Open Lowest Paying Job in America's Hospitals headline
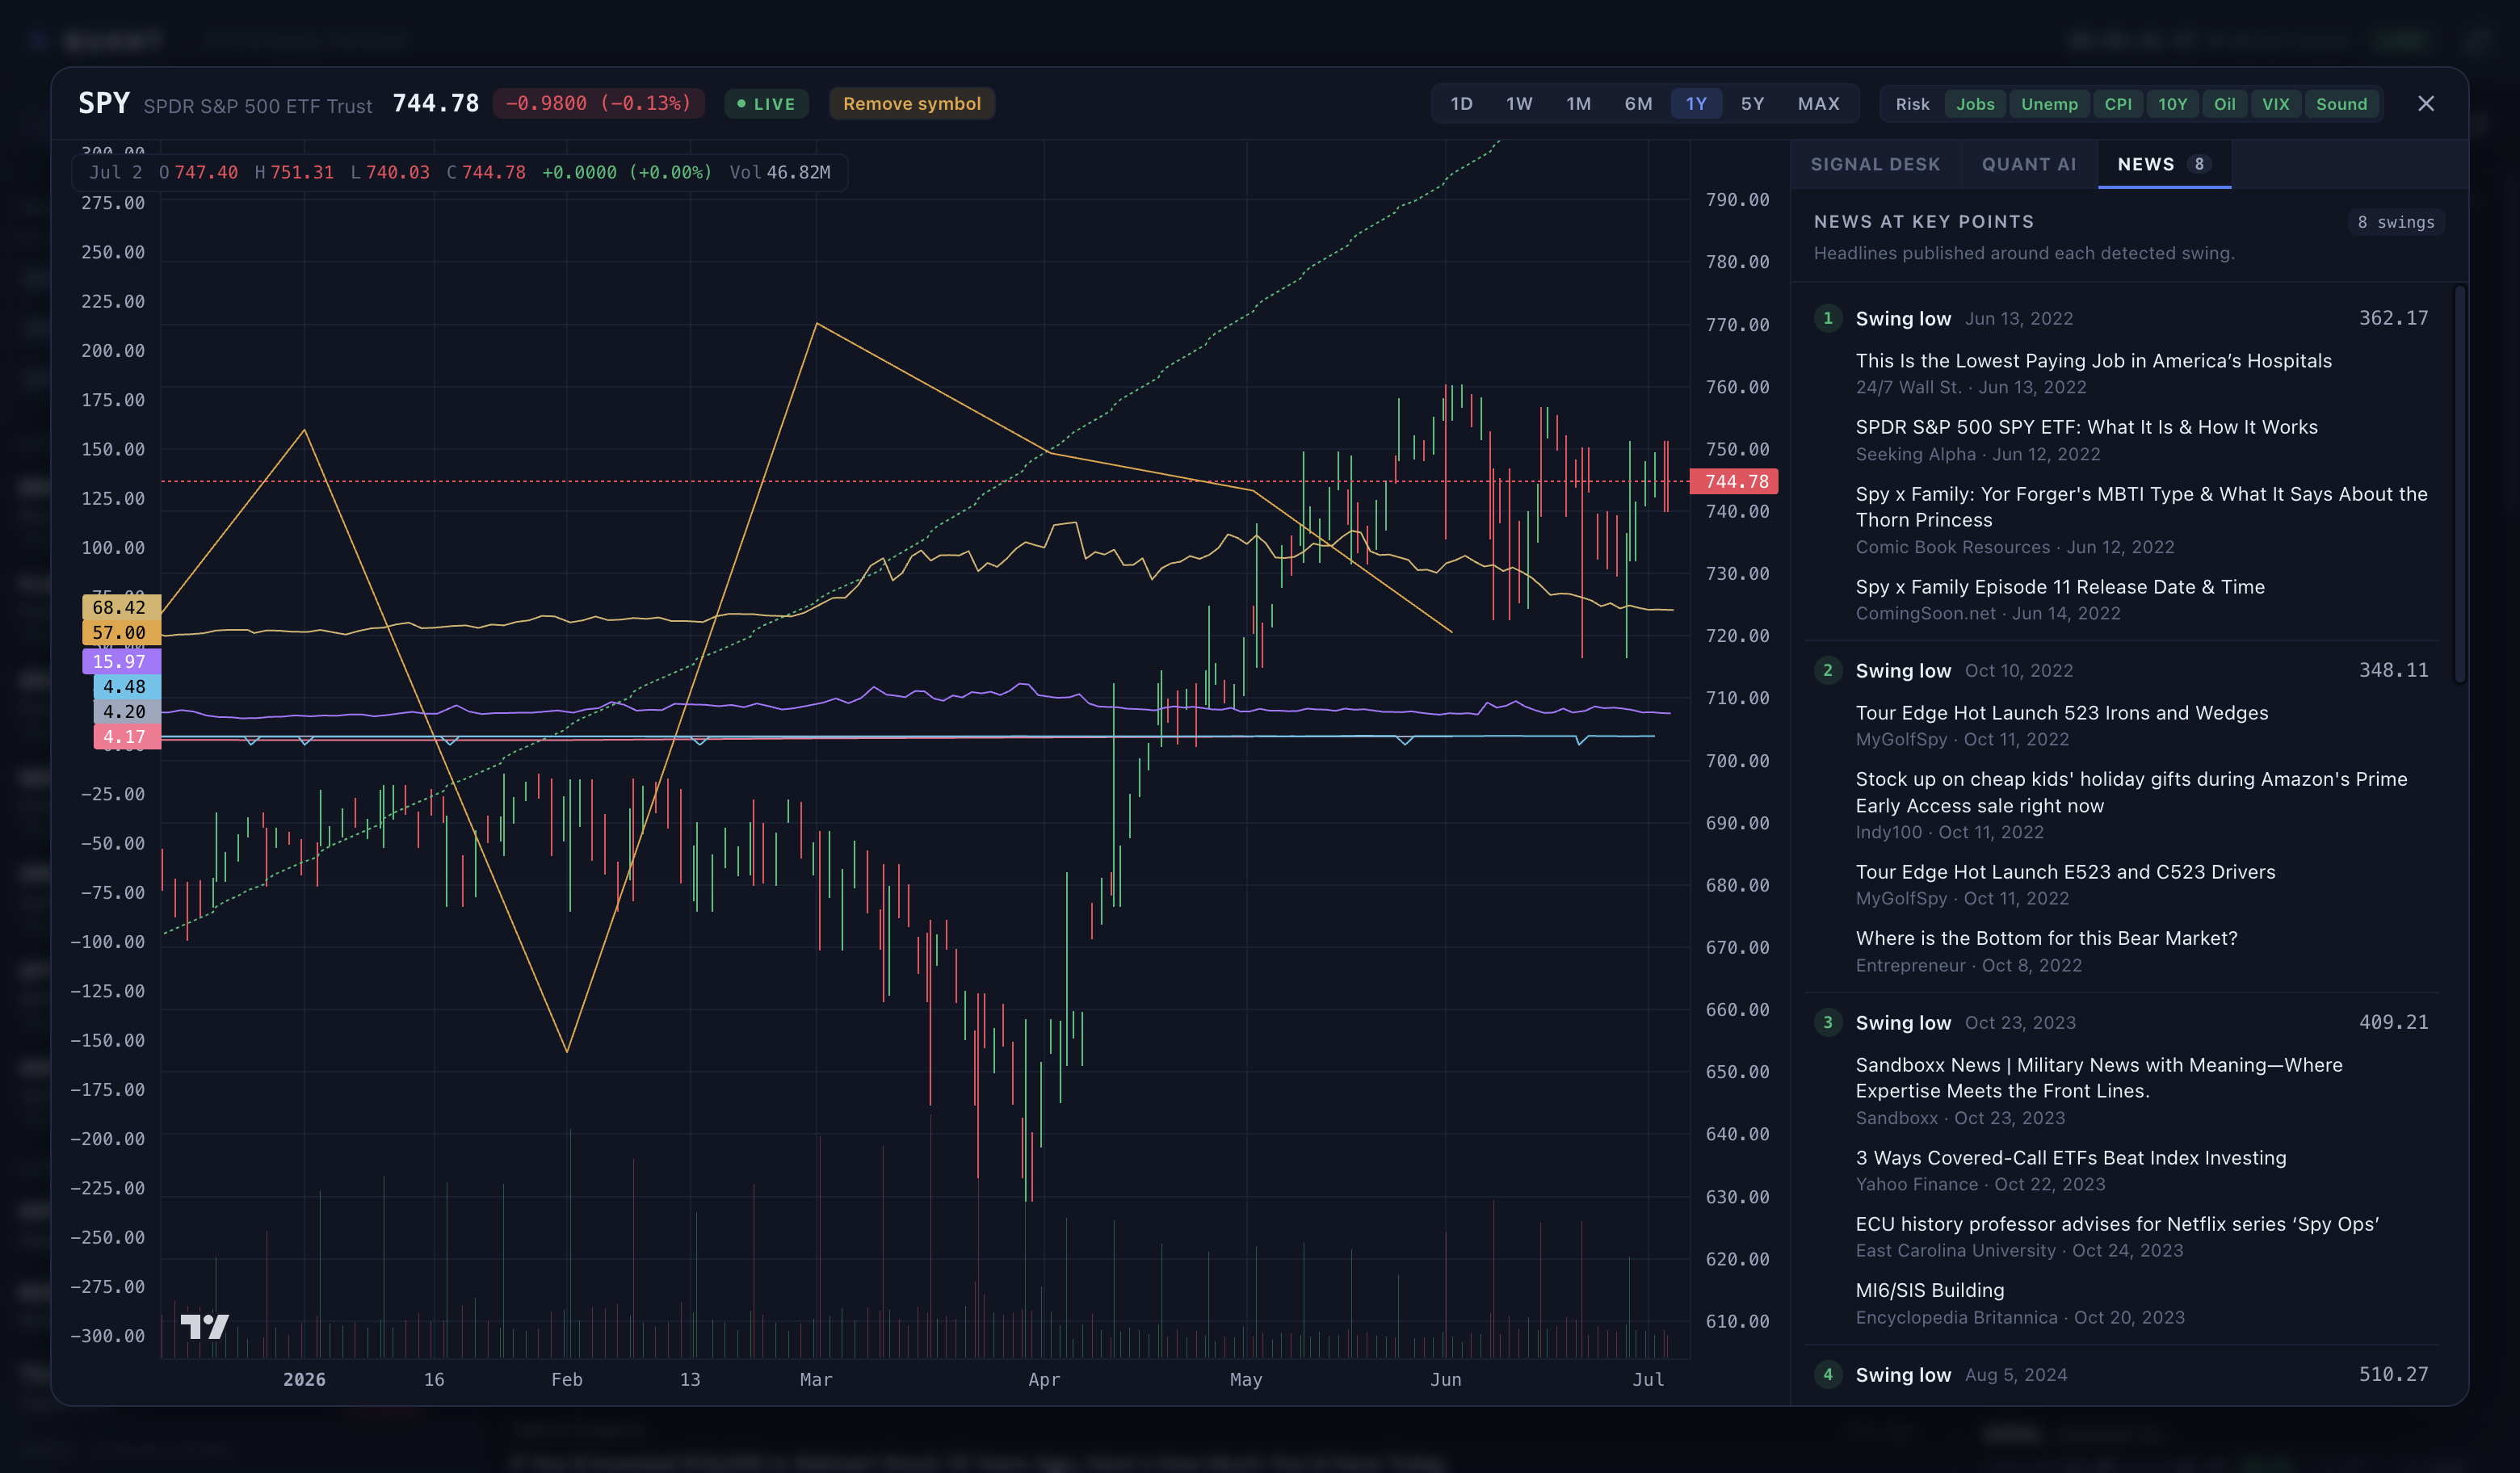The width and height of the screenshot is (2520, 1473). (x=2093, y=361)
